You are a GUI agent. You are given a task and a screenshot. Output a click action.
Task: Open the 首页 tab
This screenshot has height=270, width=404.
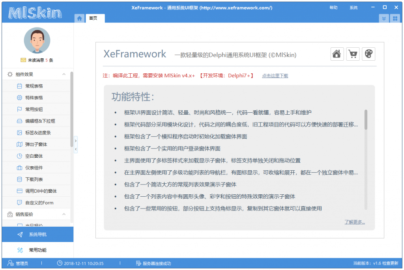pyautogui.click(x=95, y=18)
